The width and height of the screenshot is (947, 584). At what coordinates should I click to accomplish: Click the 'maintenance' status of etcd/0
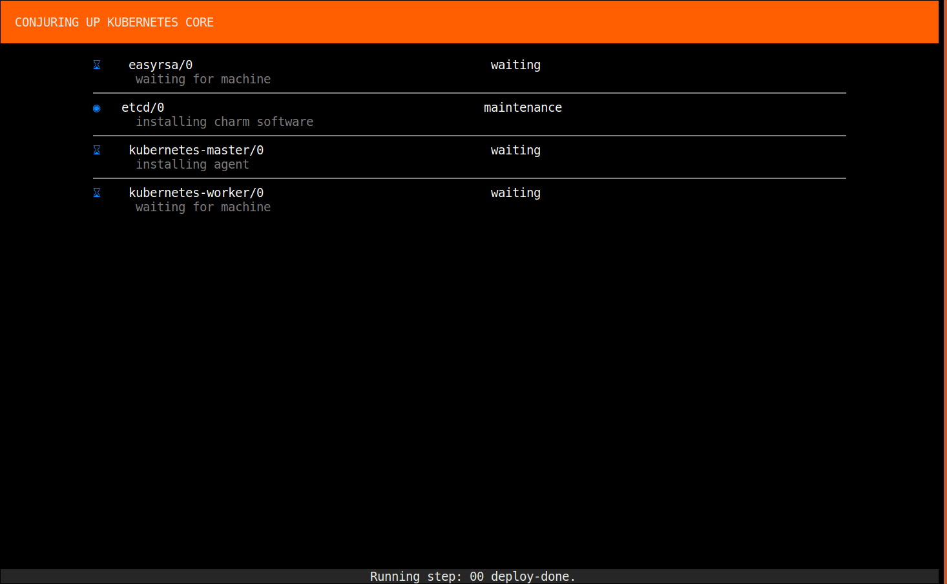[x=523, y=107]
